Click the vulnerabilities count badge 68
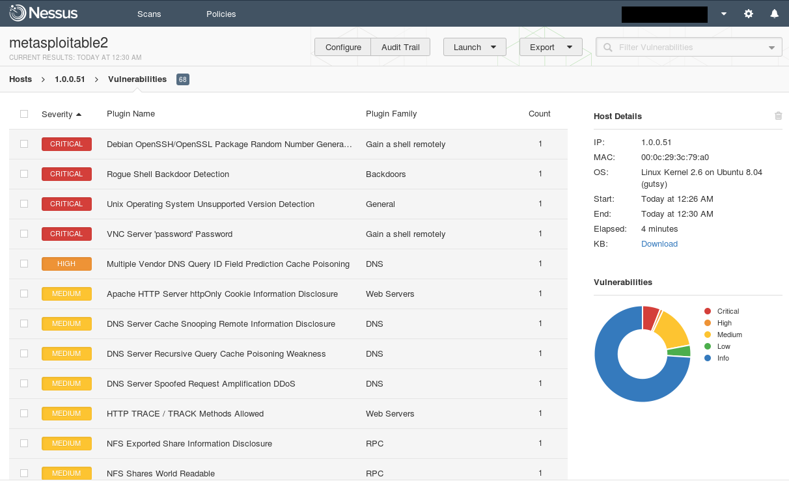Viewport: 789px width, 481px height. tap(183, 79)
